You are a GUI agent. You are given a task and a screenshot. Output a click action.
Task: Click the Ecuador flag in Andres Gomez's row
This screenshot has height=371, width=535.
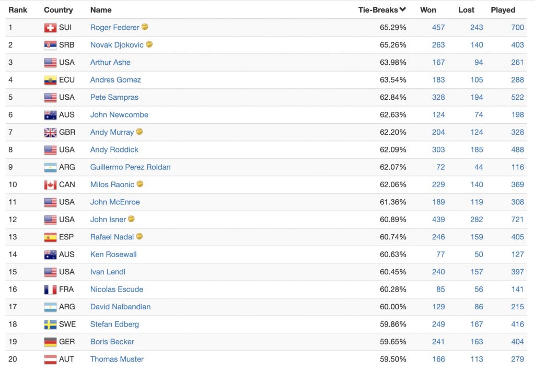[x=50, y=80]
